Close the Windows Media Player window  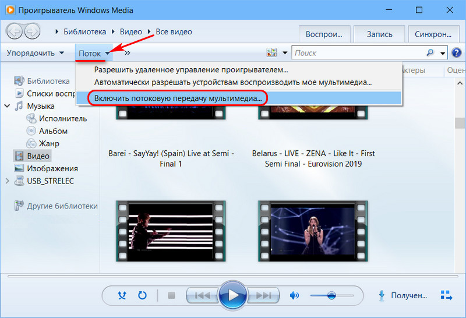[450, 10]
